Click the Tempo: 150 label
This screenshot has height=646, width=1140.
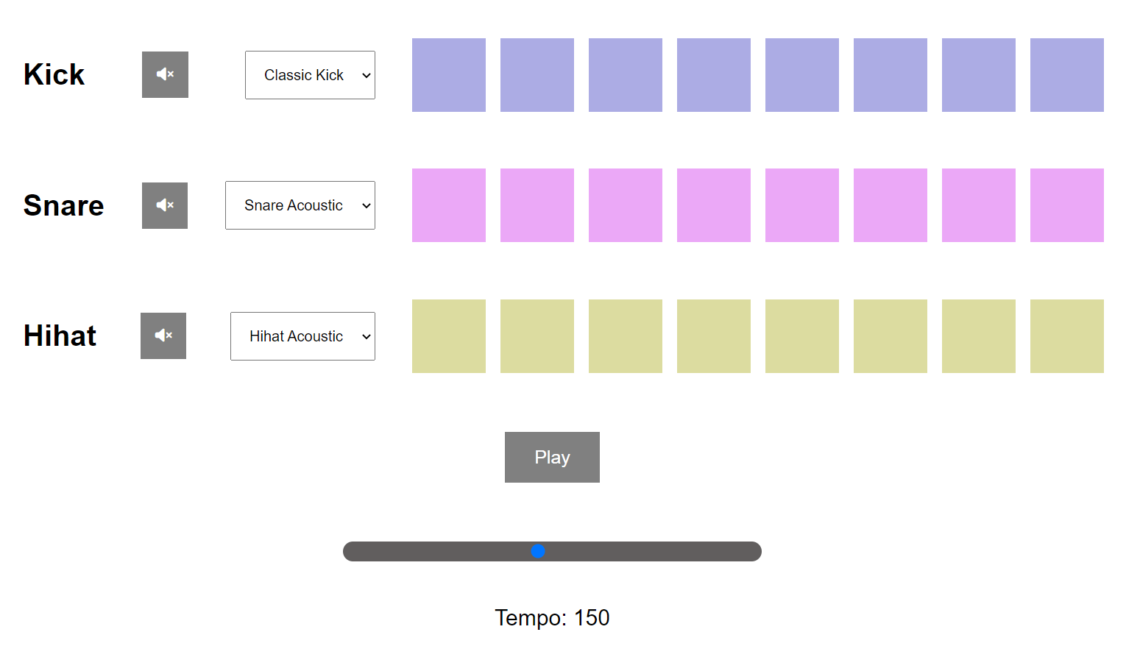552,617
